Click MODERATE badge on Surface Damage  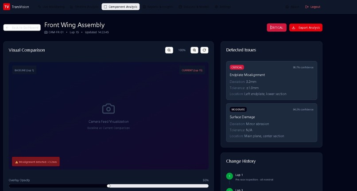tap(238, 109)
